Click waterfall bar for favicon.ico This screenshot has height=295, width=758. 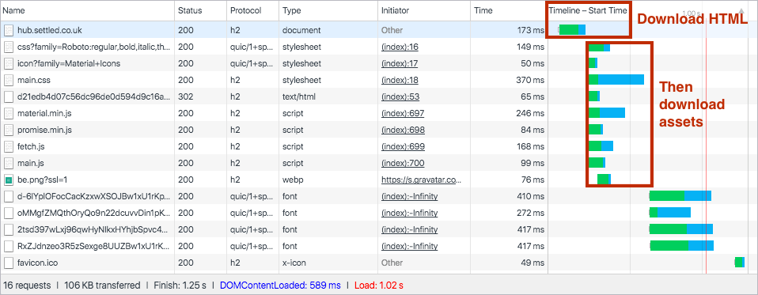[740, 262]
